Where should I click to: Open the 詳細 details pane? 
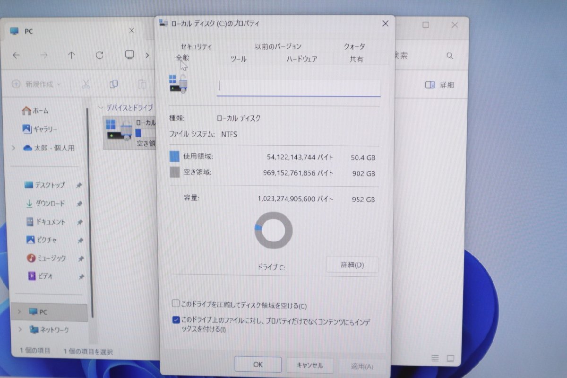tap(439, 84)
